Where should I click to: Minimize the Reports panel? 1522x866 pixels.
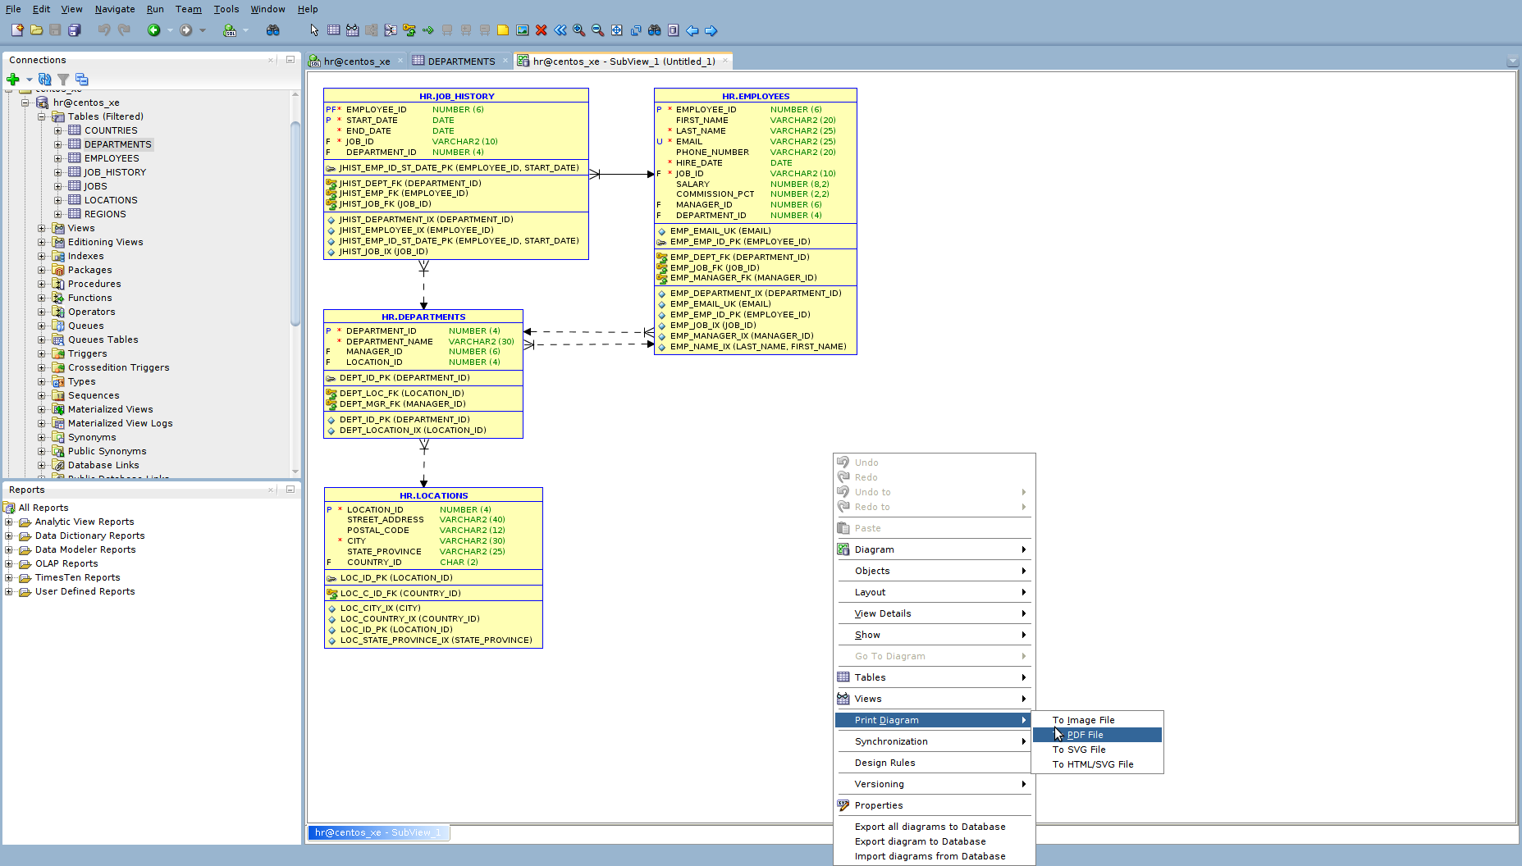coord(290,490)
